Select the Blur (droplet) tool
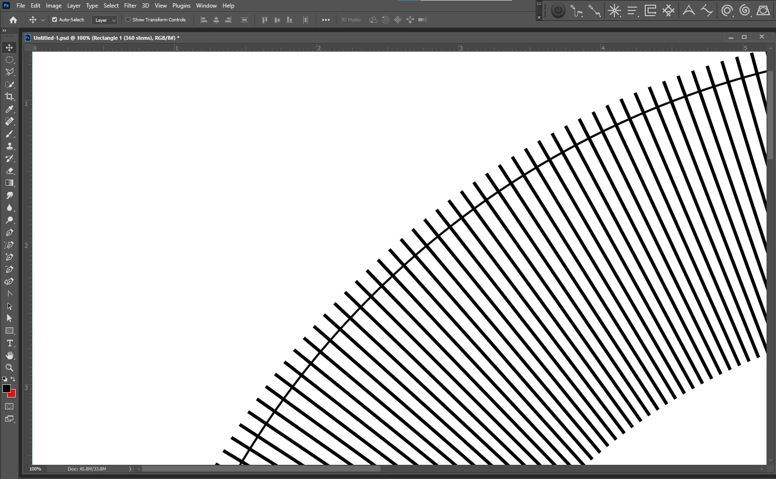The height and width of the screenshot is (479, 776). pos(9,208)
